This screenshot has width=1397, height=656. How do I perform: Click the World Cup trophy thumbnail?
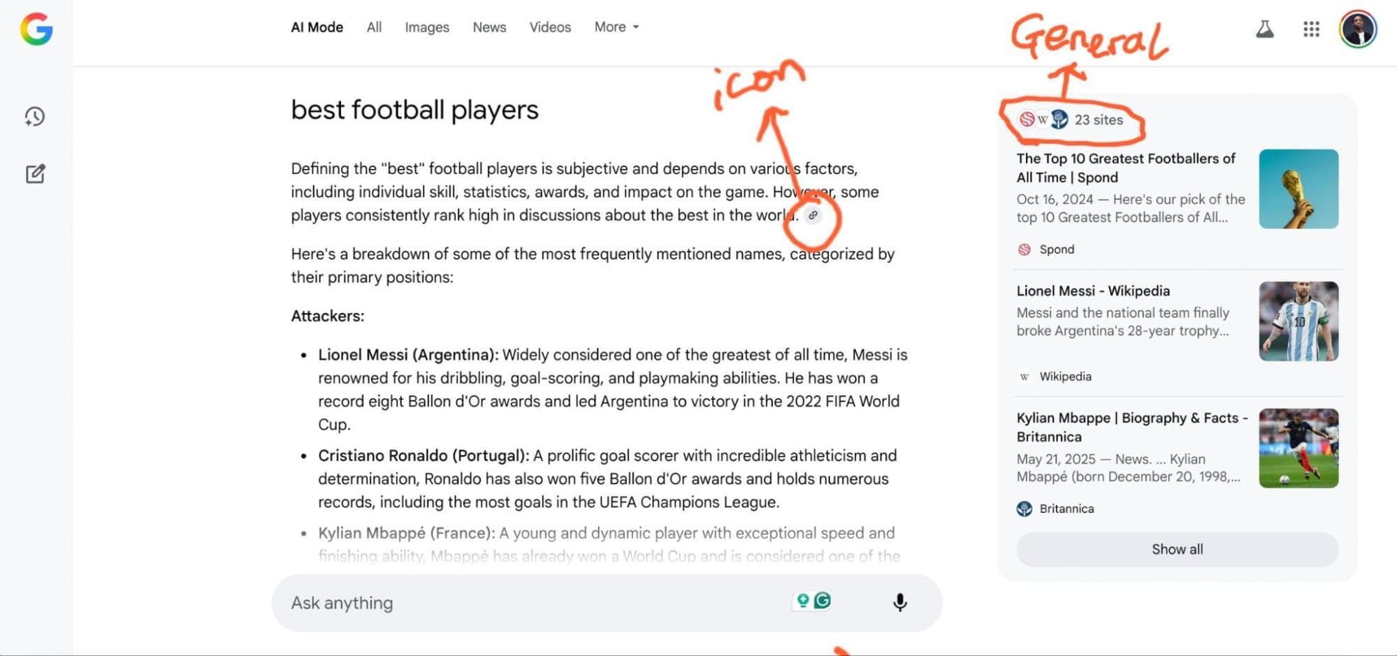point(1297,189)
